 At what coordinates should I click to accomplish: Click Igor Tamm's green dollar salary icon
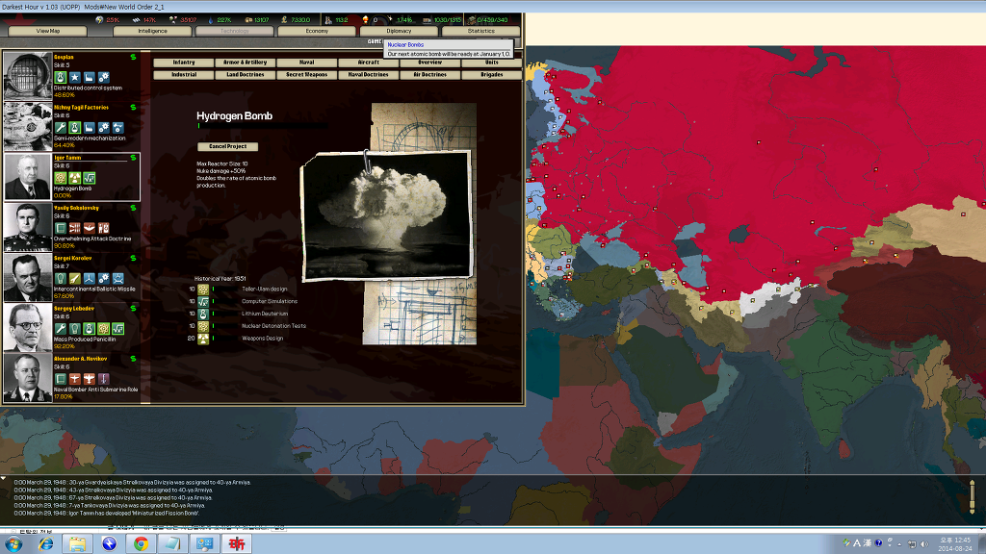click(x=133, y=158)
